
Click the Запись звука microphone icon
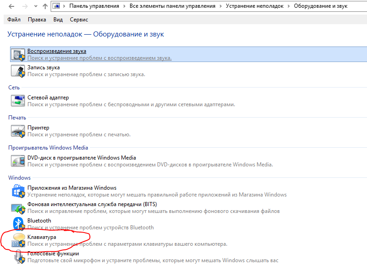click(x=18, y=71)
